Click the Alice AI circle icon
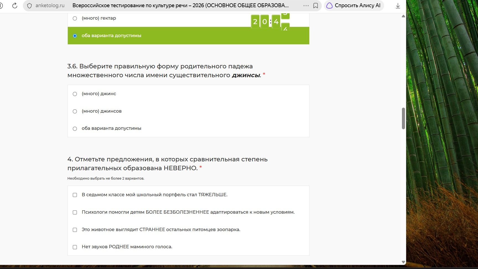The width and height of the screenshot is (478, 269). tap(329, 6)
